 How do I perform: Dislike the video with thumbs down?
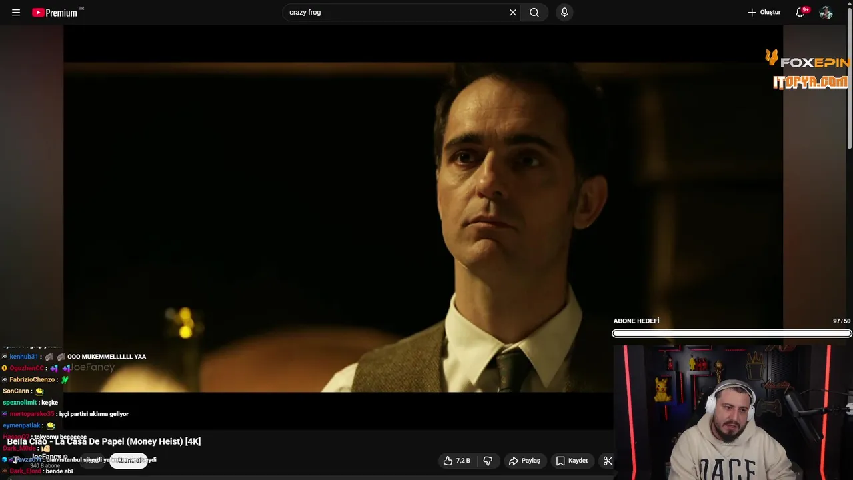point(488,461)
